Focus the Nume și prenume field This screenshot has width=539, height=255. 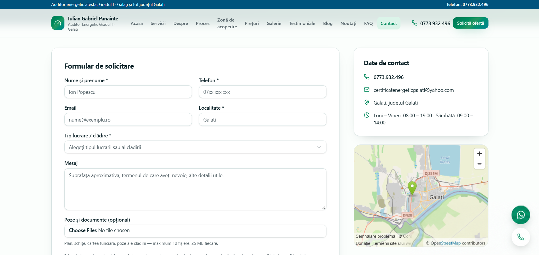(x=128, y=92)
